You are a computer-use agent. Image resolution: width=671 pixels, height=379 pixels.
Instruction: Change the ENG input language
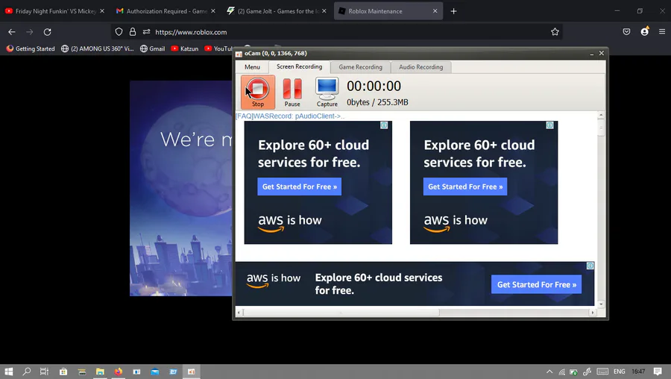pyautogui.click(x=619, y=372)
